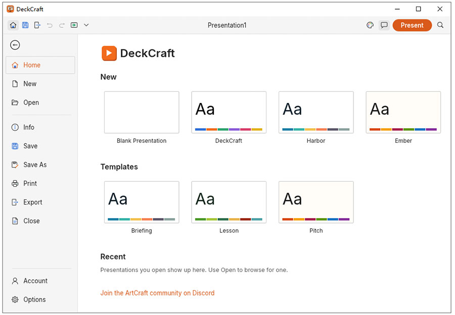Click the Redo arrow icon
This screenshot has height=315, width=455.
point(62,25)
